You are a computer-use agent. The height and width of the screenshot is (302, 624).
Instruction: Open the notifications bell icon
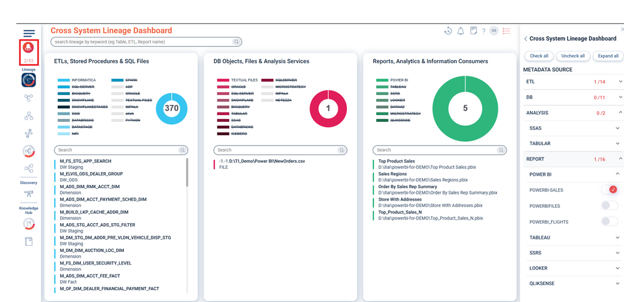tap(461, 31)
